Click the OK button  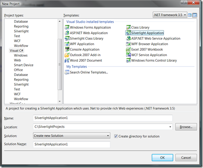[162, 158]
